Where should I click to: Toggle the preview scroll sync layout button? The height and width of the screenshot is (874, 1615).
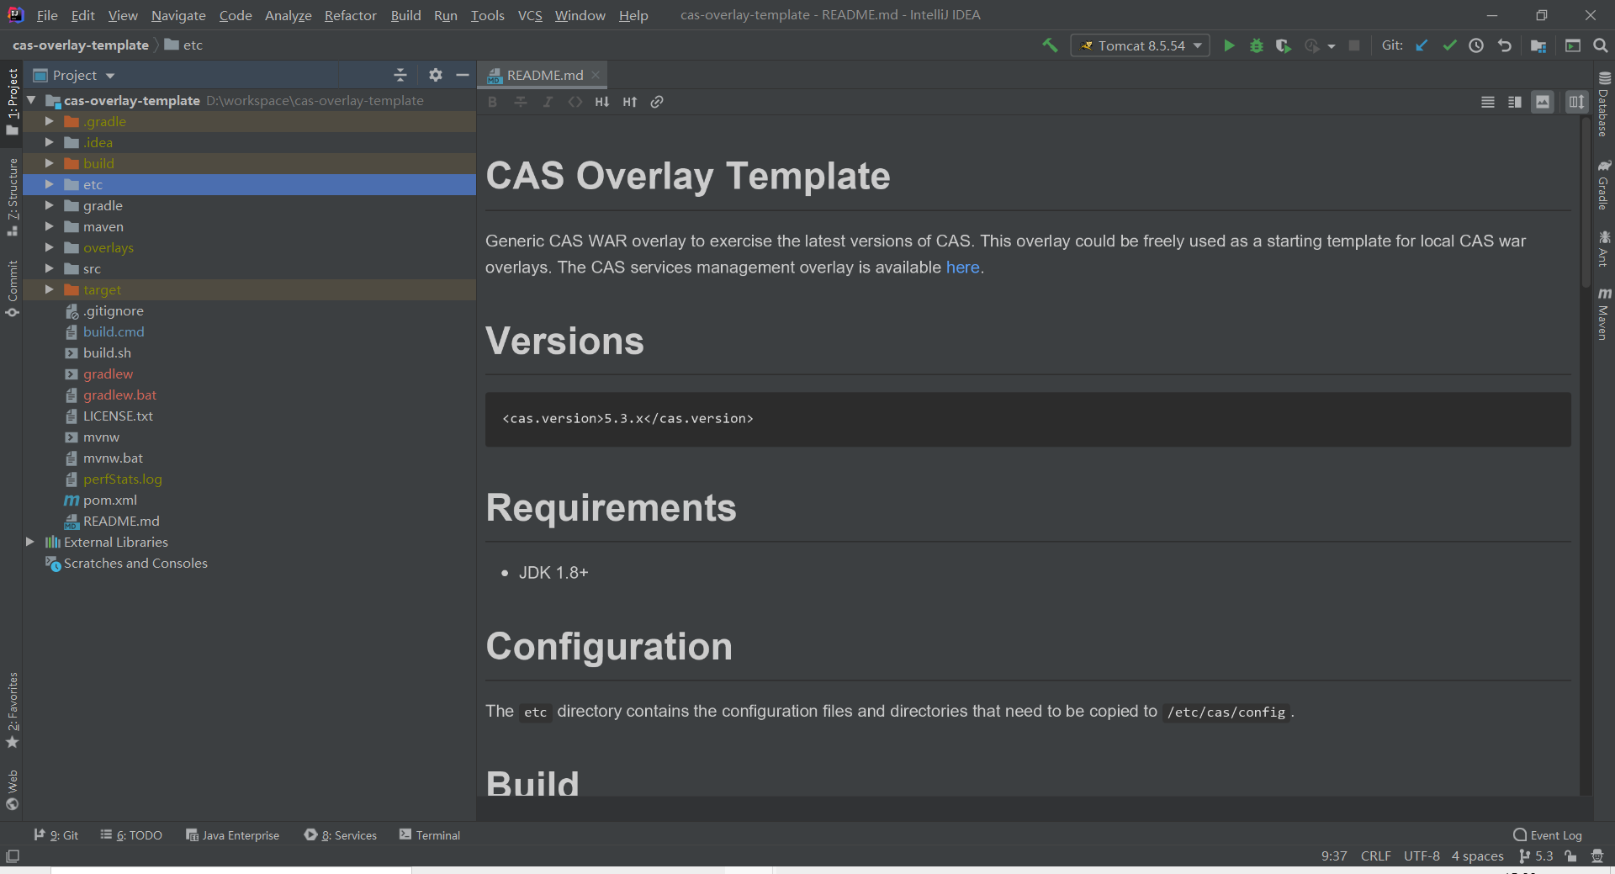pos(1576,102)
